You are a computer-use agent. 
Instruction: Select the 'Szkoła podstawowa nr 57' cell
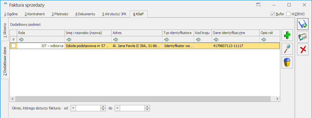88,46
